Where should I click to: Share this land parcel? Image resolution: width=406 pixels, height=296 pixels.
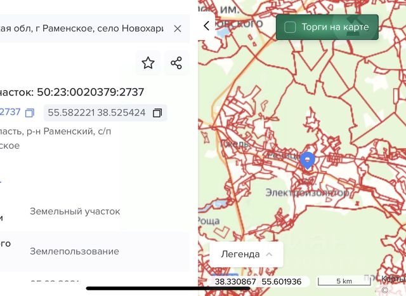click(176, 63)
